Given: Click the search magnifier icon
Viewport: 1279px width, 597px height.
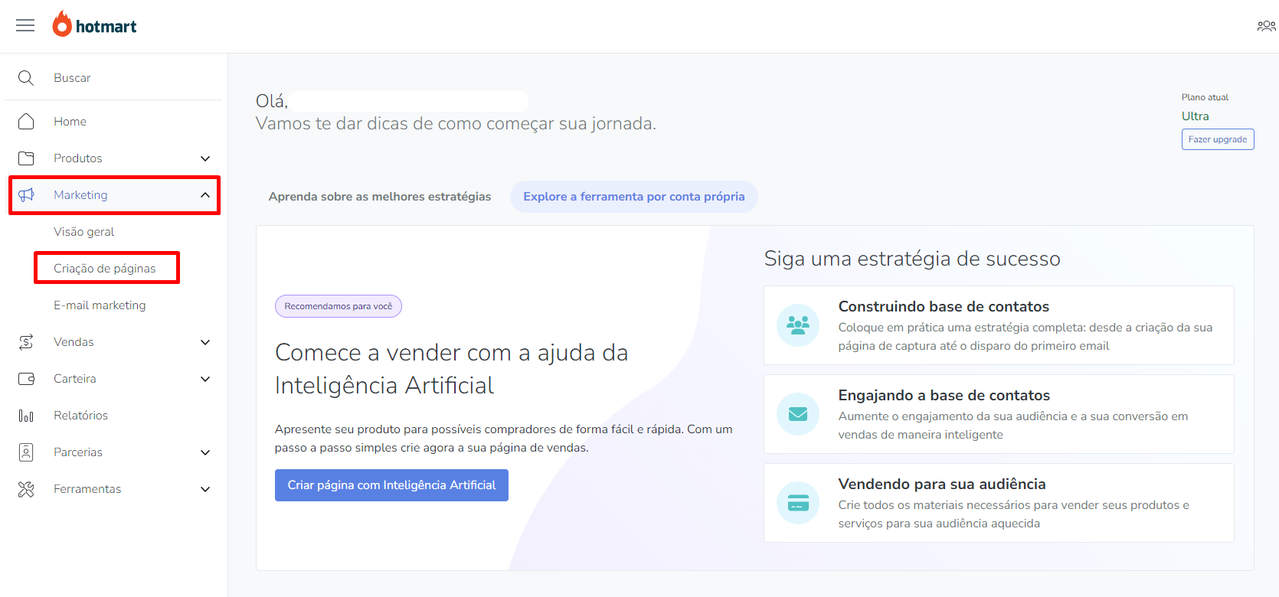Looking at the screenshot, I should [26, 78].
